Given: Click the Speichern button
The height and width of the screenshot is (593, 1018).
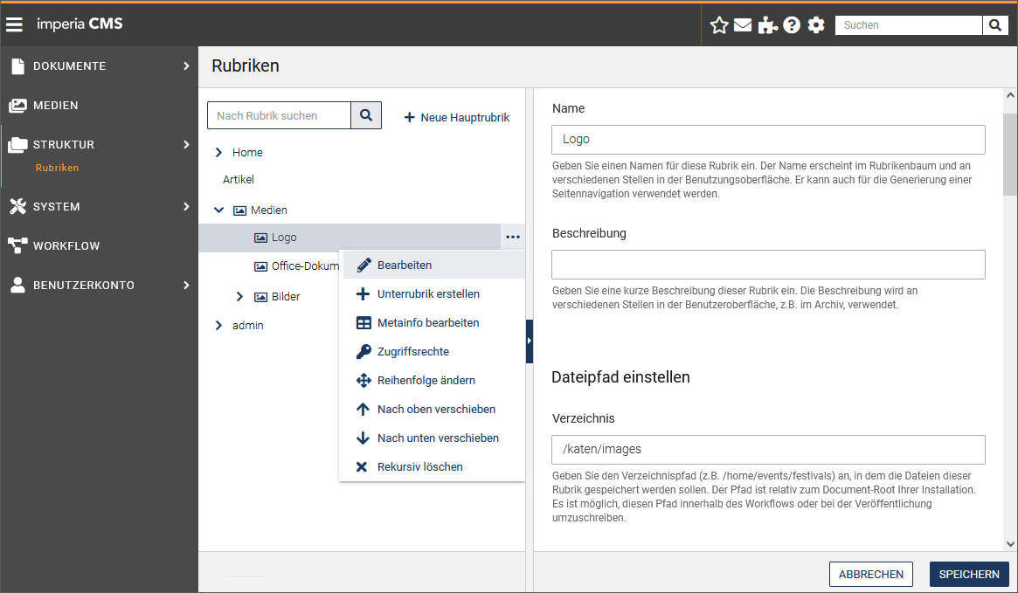Looking at the screenshot, I should (x=969, y=574).
